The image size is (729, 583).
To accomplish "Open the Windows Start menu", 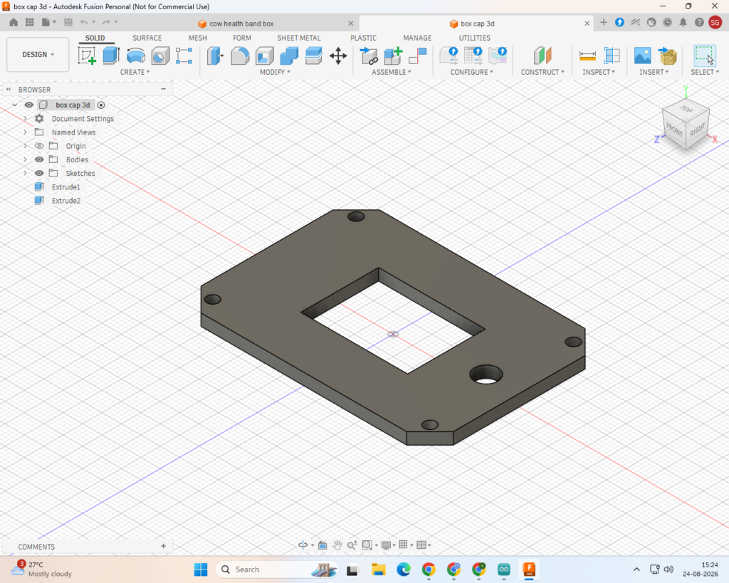I will (x=201, y=569).
